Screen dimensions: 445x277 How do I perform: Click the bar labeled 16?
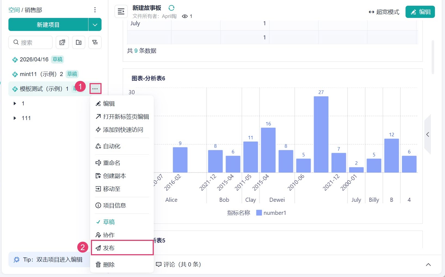[x=268, y=150]
